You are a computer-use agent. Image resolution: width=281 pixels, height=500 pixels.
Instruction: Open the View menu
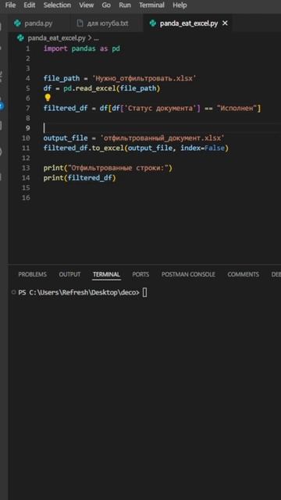tap(87, 5)
